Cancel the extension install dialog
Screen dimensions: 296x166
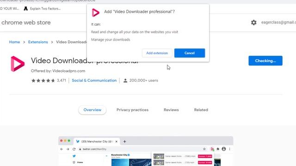tap(190, 53)
